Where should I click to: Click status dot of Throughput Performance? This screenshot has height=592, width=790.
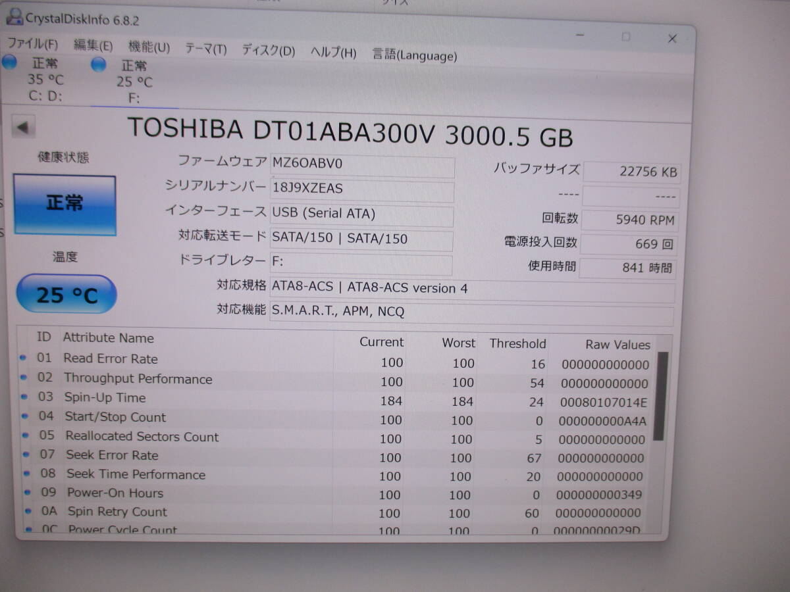(24, 378)
